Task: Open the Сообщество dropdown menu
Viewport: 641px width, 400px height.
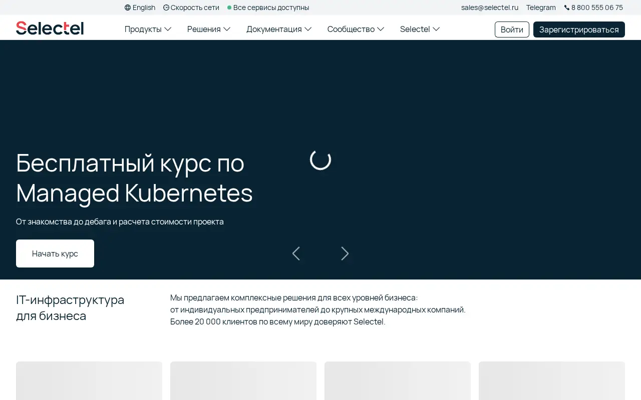Action: point(356,29)
